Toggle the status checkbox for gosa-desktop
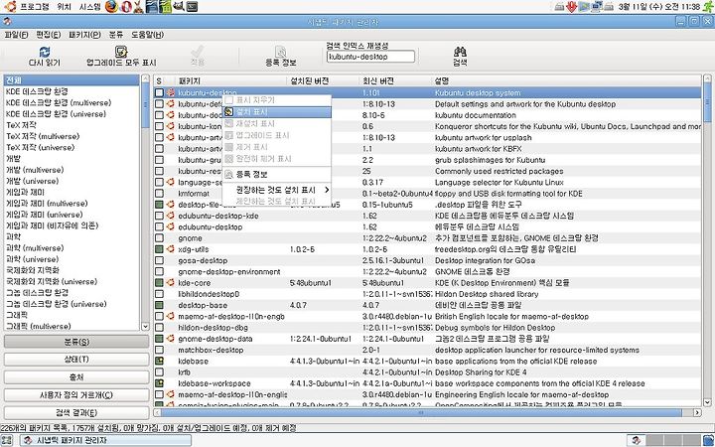Image resolution: width=715 pixels, height=447 pixels. 159,260
